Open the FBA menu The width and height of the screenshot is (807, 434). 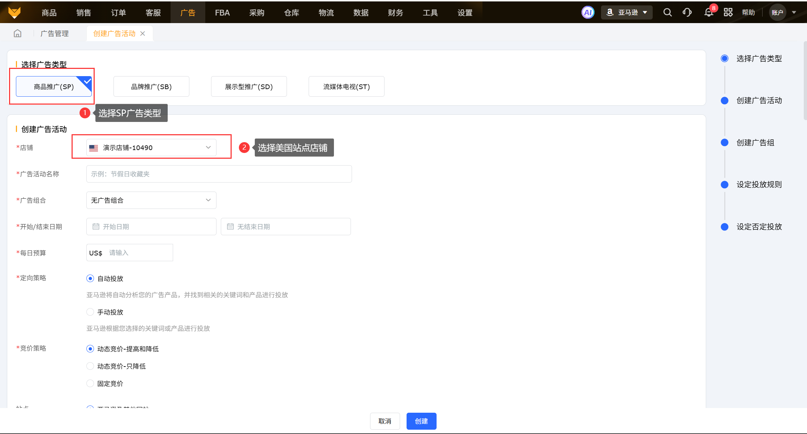tap(222, 13)
